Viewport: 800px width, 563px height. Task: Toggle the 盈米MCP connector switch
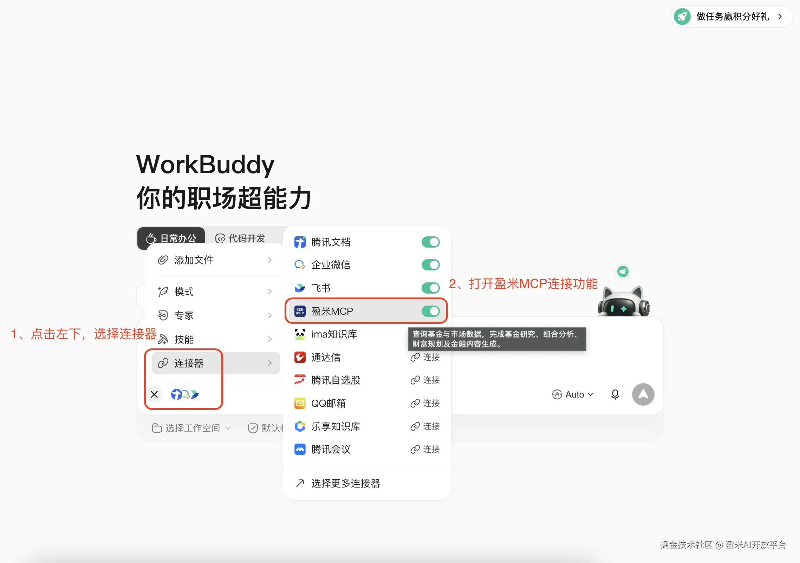430,311
